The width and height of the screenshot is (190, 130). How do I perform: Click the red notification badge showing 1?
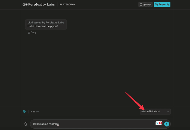(160, 123)
